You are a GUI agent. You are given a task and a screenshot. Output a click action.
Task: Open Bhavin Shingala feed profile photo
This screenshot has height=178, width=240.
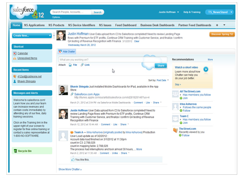click(63, 90)
